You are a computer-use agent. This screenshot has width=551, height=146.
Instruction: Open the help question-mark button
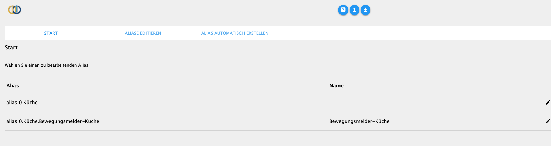click(343, 10)
